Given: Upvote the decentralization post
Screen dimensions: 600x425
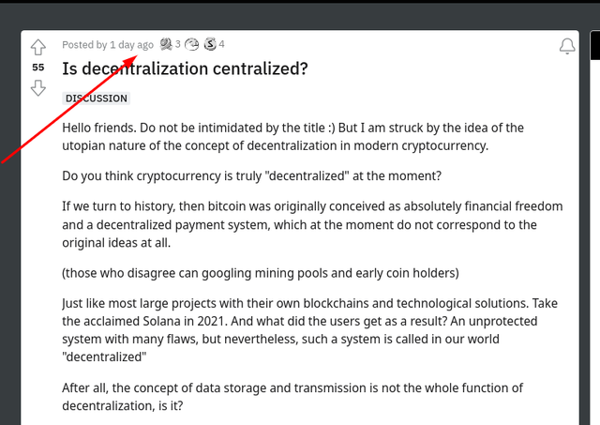Looking at the screenshot, I should pyautogui.click(x=38, y=48).
